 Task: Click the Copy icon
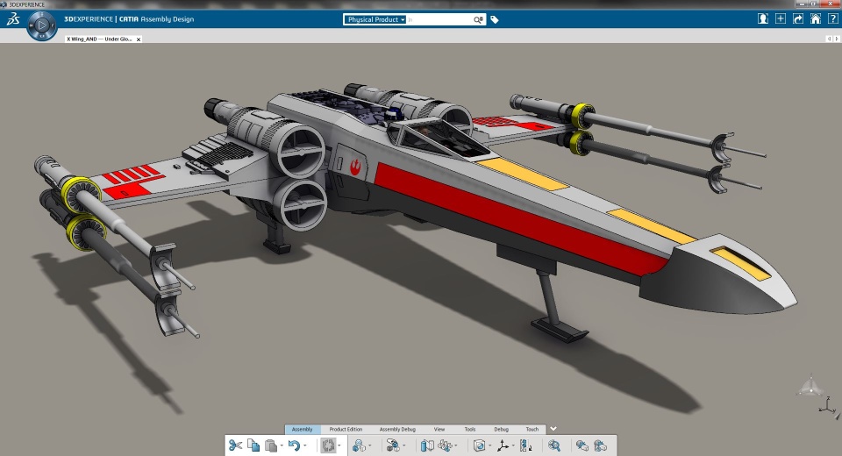click(253, 445)
